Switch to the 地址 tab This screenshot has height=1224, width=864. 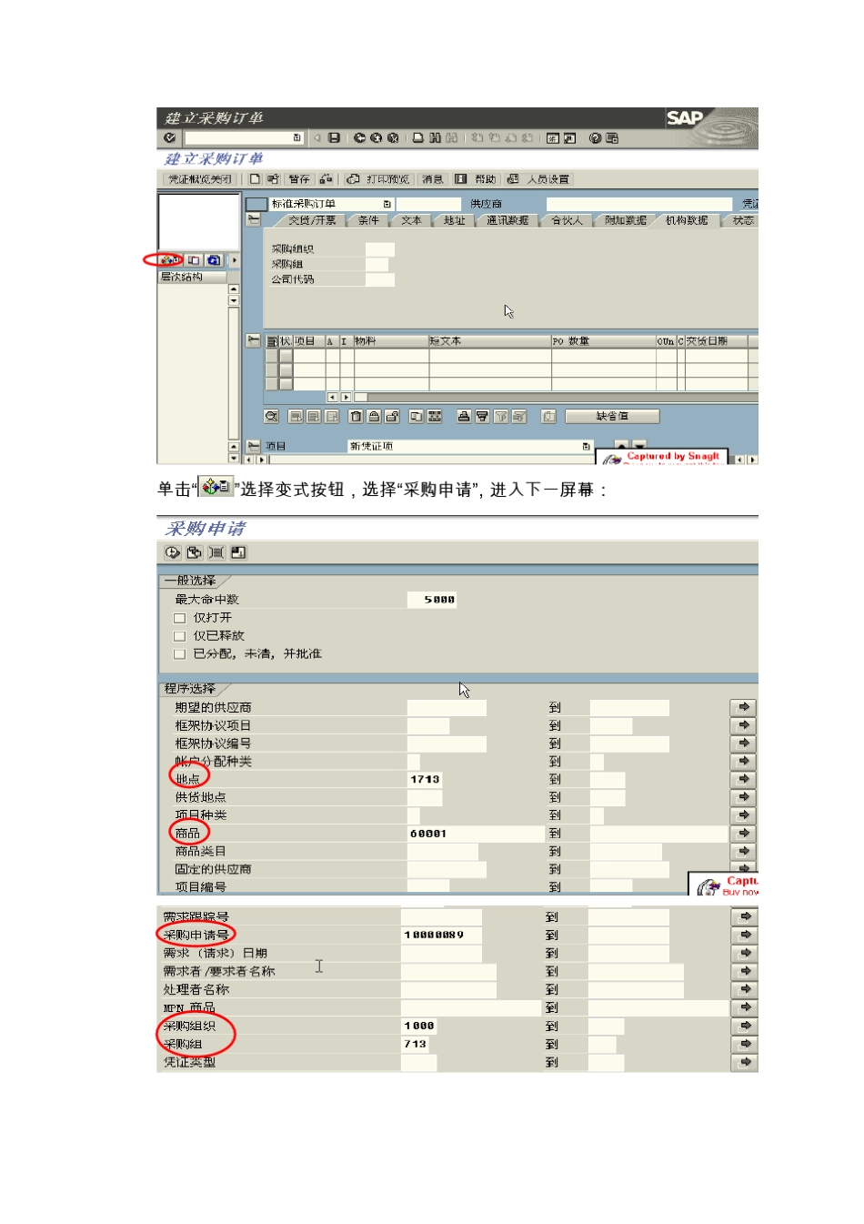[x=454, y=220]
